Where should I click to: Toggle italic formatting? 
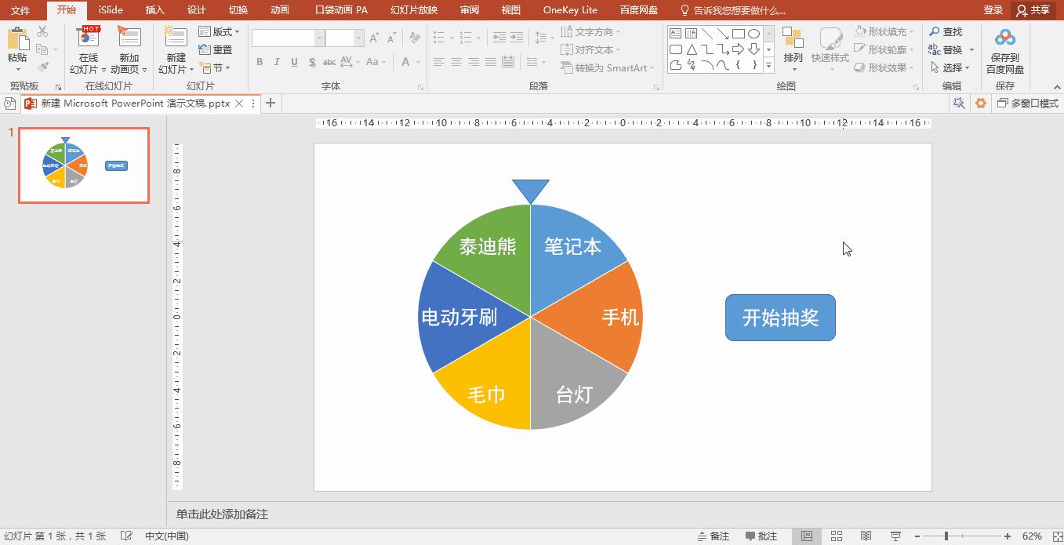point(276,62)
